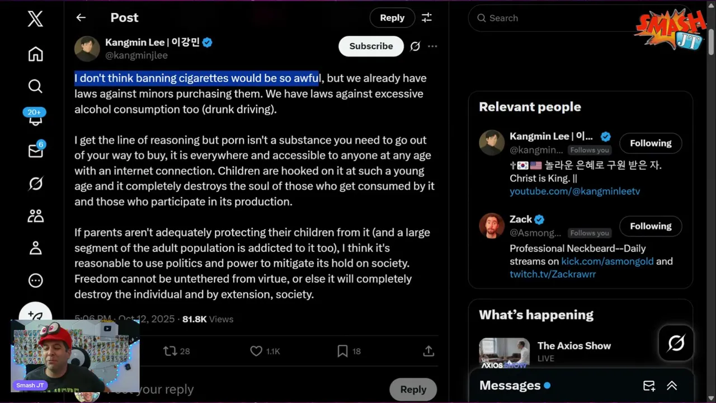Open Notifications bell with 20+ badge
The height and width of the screenshot is (403, 716).
(35, 118)
